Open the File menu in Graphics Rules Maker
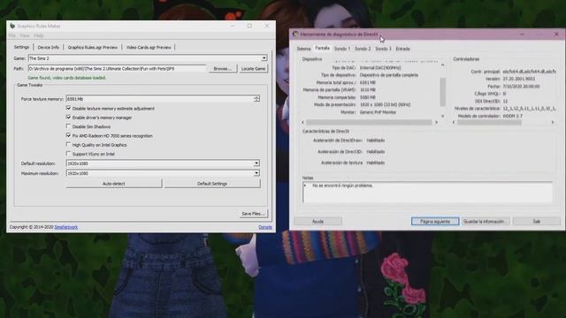566x318 pixels. (x=12, y=35)
